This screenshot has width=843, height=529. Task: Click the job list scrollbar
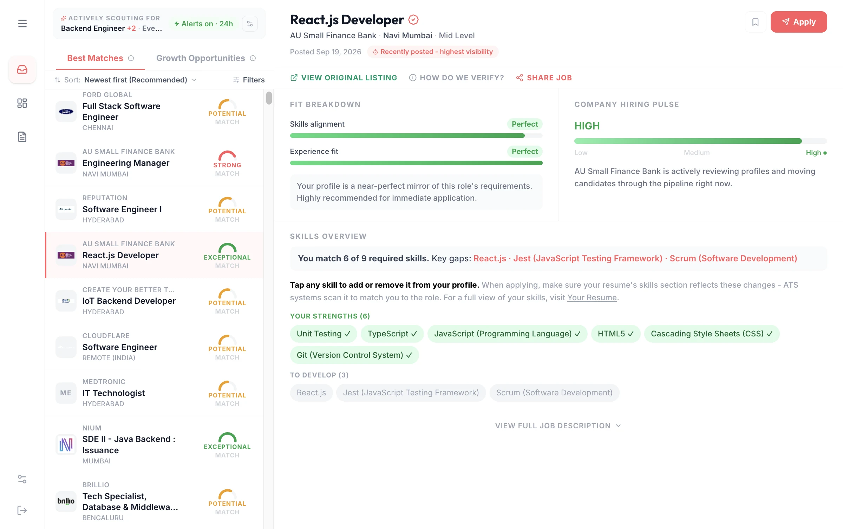pyautogui.click(x=269, y=98)
